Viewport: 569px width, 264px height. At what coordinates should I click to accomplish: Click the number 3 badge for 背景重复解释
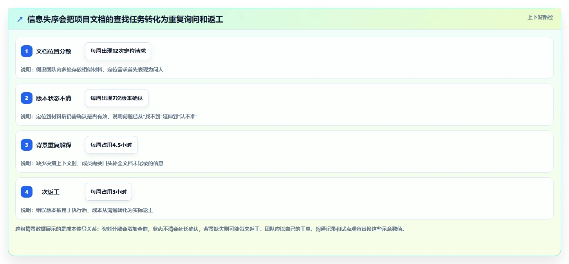(x=27, y=145)
